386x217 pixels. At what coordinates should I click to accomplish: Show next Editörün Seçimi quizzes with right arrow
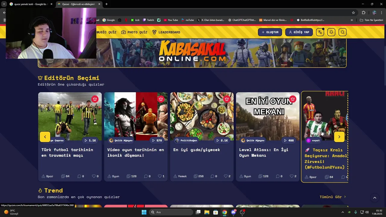(x=339, y=137)
